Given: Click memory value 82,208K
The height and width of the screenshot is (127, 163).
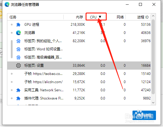Looking at the screenshot, I should point(79,41).
